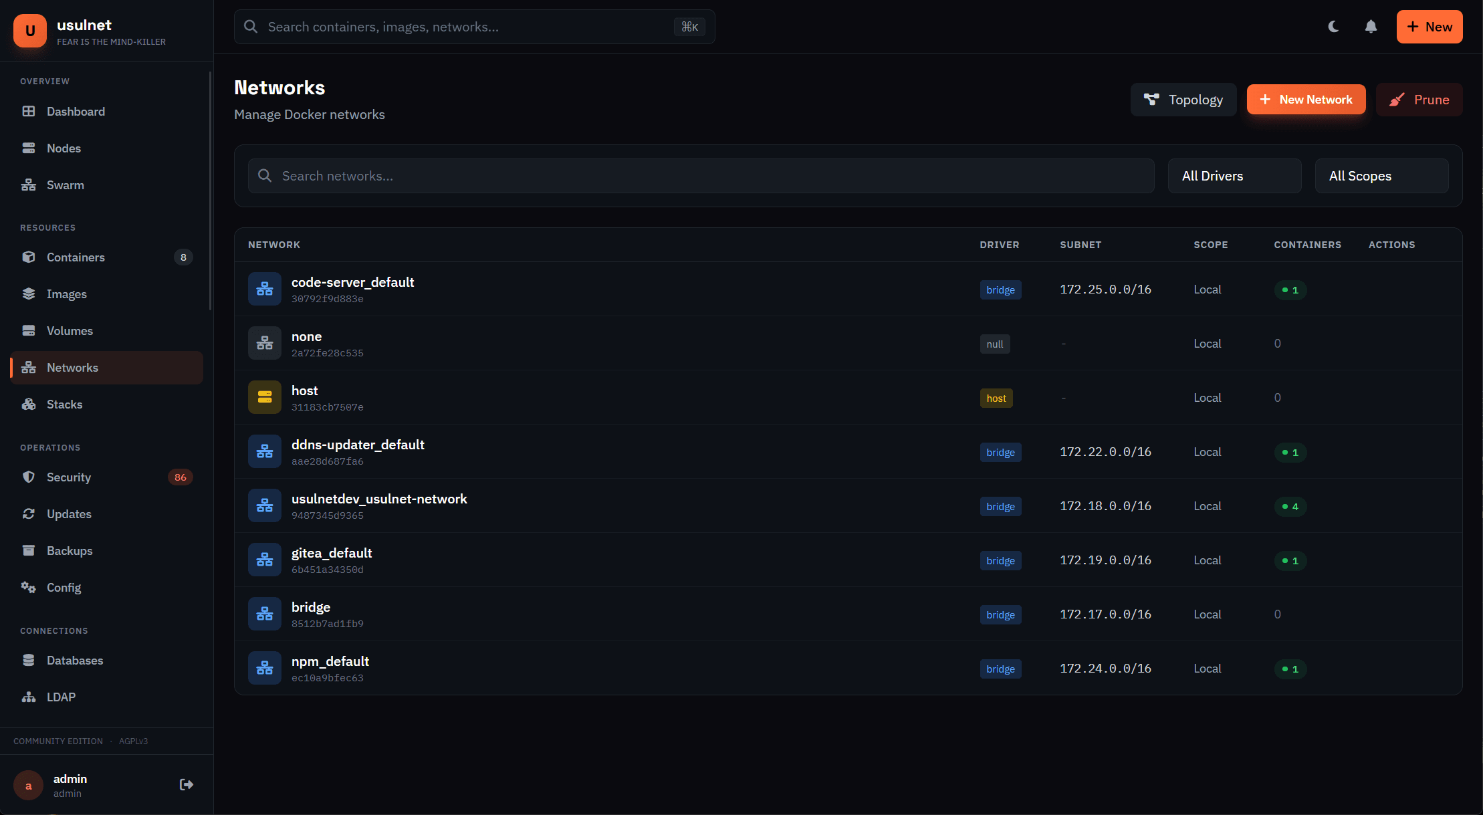Open the Topology view
This screenshot has height=815, width=1483.
pyautogui.click(x=1183, y=99)
